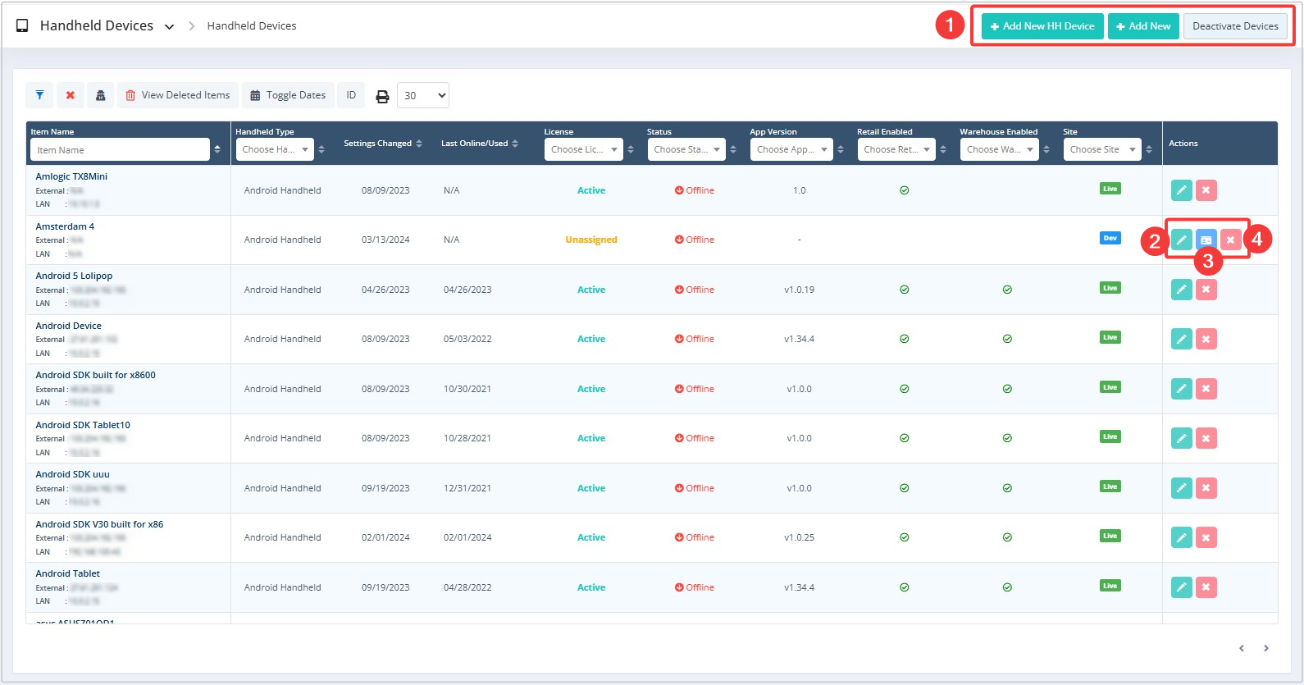Image resolution: width=1304 pixels, height=685 pixels.
Task: Assign license for Amsterdam 4 via blue icon
Action: point(1206,240)
